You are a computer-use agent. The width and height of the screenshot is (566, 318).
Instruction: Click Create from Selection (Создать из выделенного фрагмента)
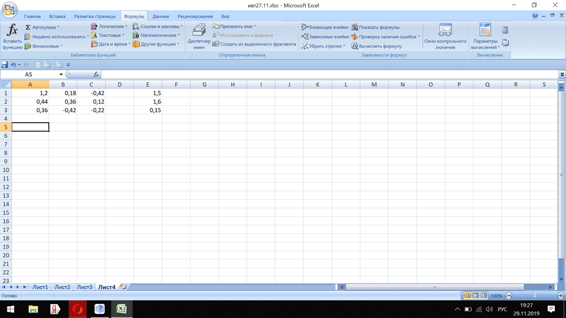click(x=254, y=44)
